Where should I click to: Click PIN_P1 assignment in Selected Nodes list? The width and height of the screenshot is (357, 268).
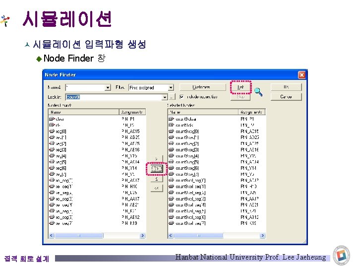[x=247, y=119]
